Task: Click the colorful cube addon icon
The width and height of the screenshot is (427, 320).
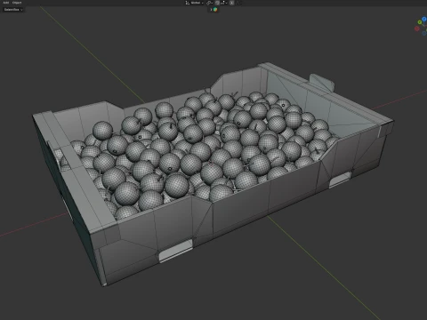Action: click(x=215, y=10)
